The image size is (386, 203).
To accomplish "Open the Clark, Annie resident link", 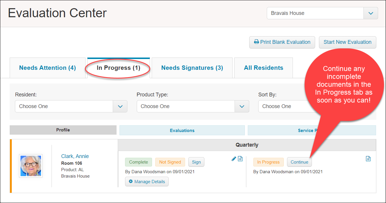I will (75, 156).
